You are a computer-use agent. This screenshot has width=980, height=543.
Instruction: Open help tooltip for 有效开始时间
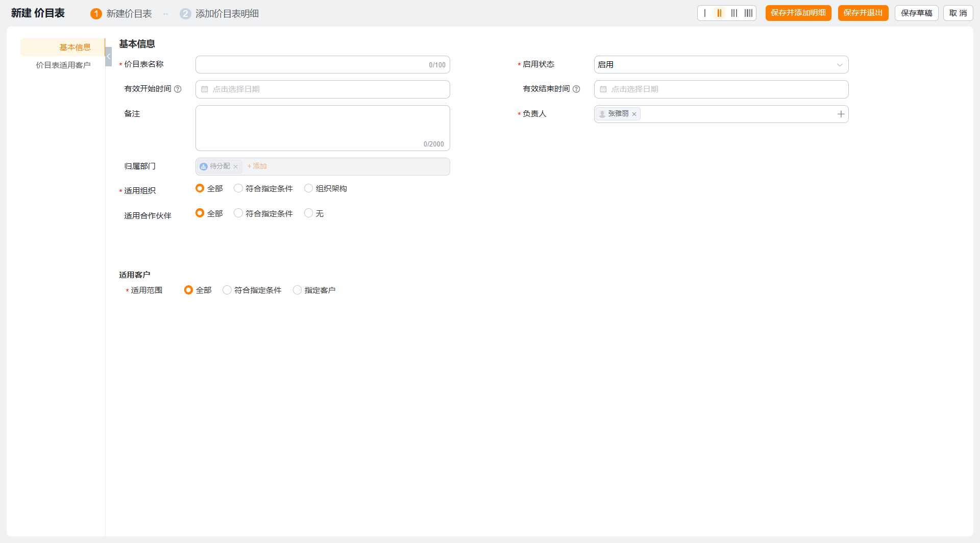178,89
